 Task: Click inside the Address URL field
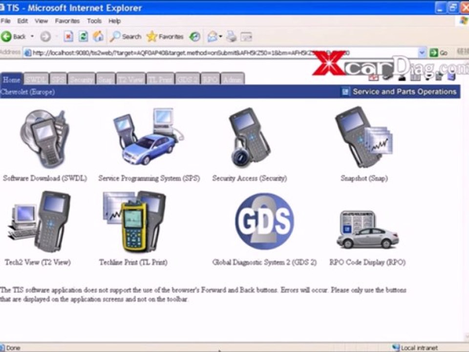pos(224,53)
